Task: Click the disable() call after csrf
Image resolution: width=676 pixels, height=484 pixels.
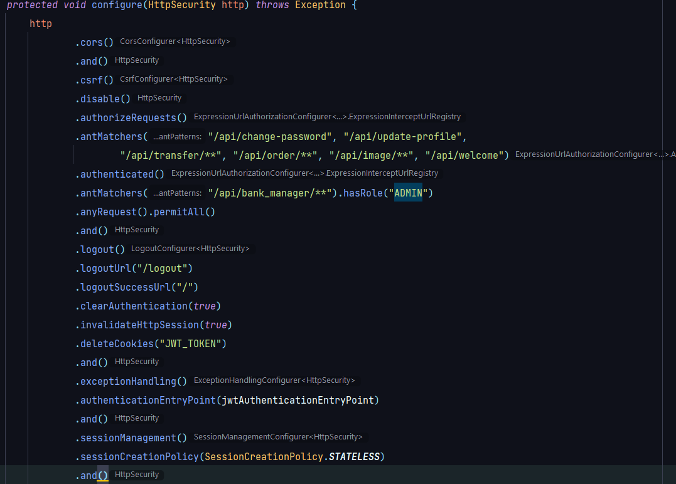Action: (x=102, y=99)
